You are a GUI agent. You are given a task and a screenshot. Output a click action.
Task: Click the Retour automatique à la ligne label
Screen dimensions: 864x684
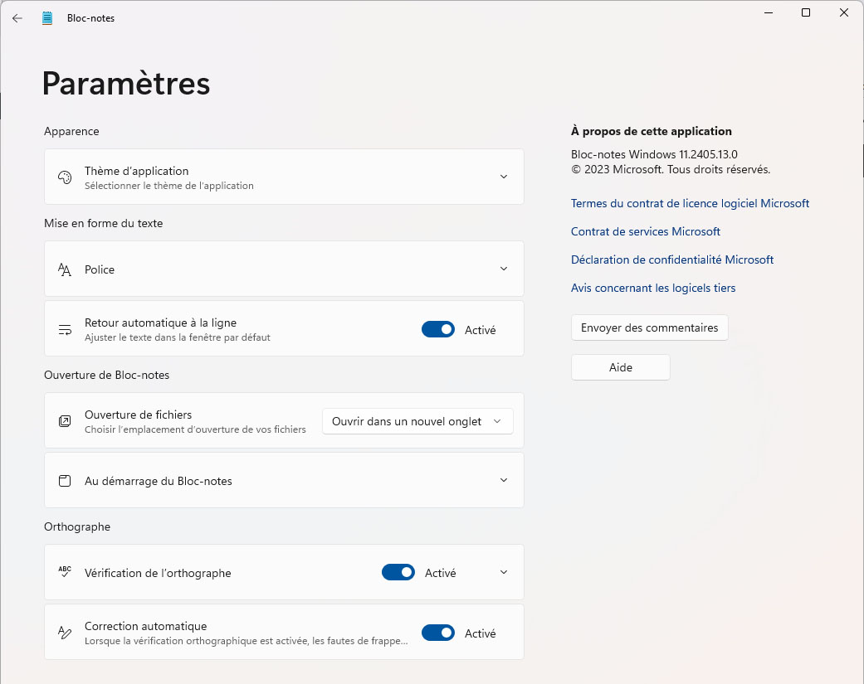160,323
